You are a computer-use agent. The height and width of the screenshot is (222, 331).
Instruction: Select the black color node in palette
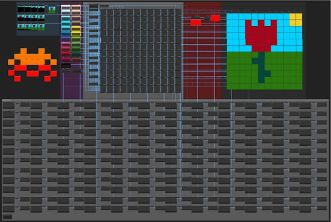66,66
